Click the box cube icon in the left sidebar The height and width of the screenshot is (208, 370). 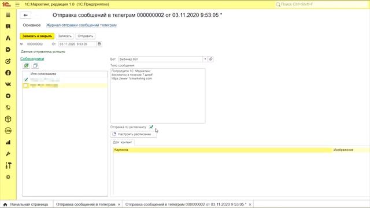click(x=8, y=119)
